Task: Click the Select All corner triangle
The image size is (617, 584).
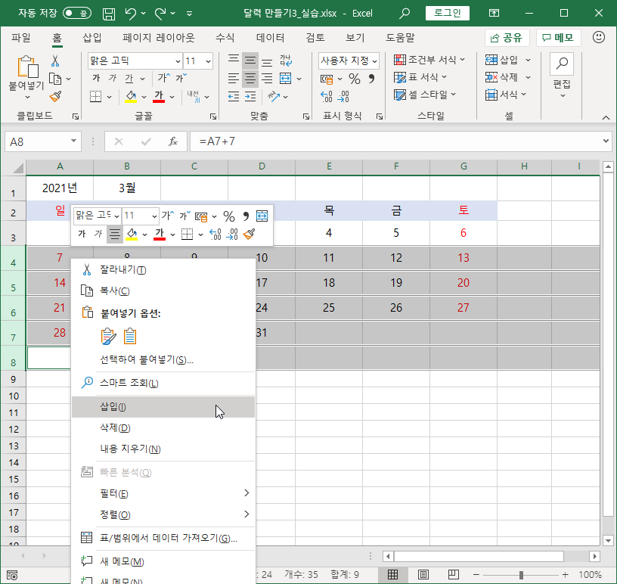Action: coord(17,168)
